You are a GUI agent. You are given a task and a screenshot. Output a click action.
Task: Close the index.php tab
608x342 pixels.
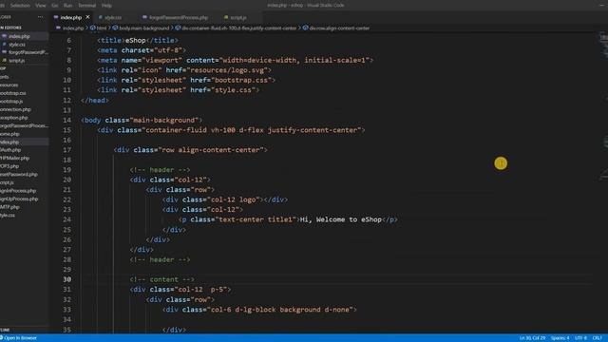pyautogui.click(x=88, y=17)
